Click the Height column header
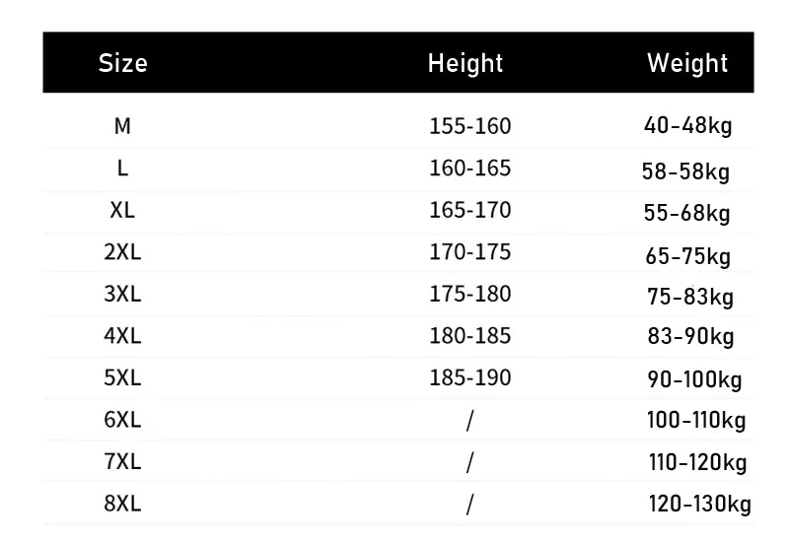Screen dimensions: 789x544 466,63
